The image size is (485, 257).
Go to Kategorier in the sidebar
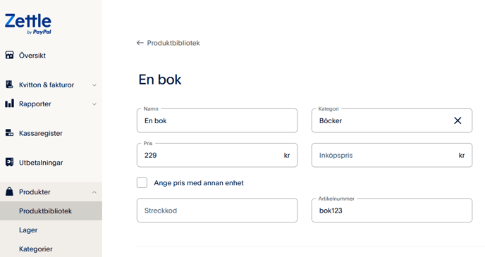tap(35, 249)
